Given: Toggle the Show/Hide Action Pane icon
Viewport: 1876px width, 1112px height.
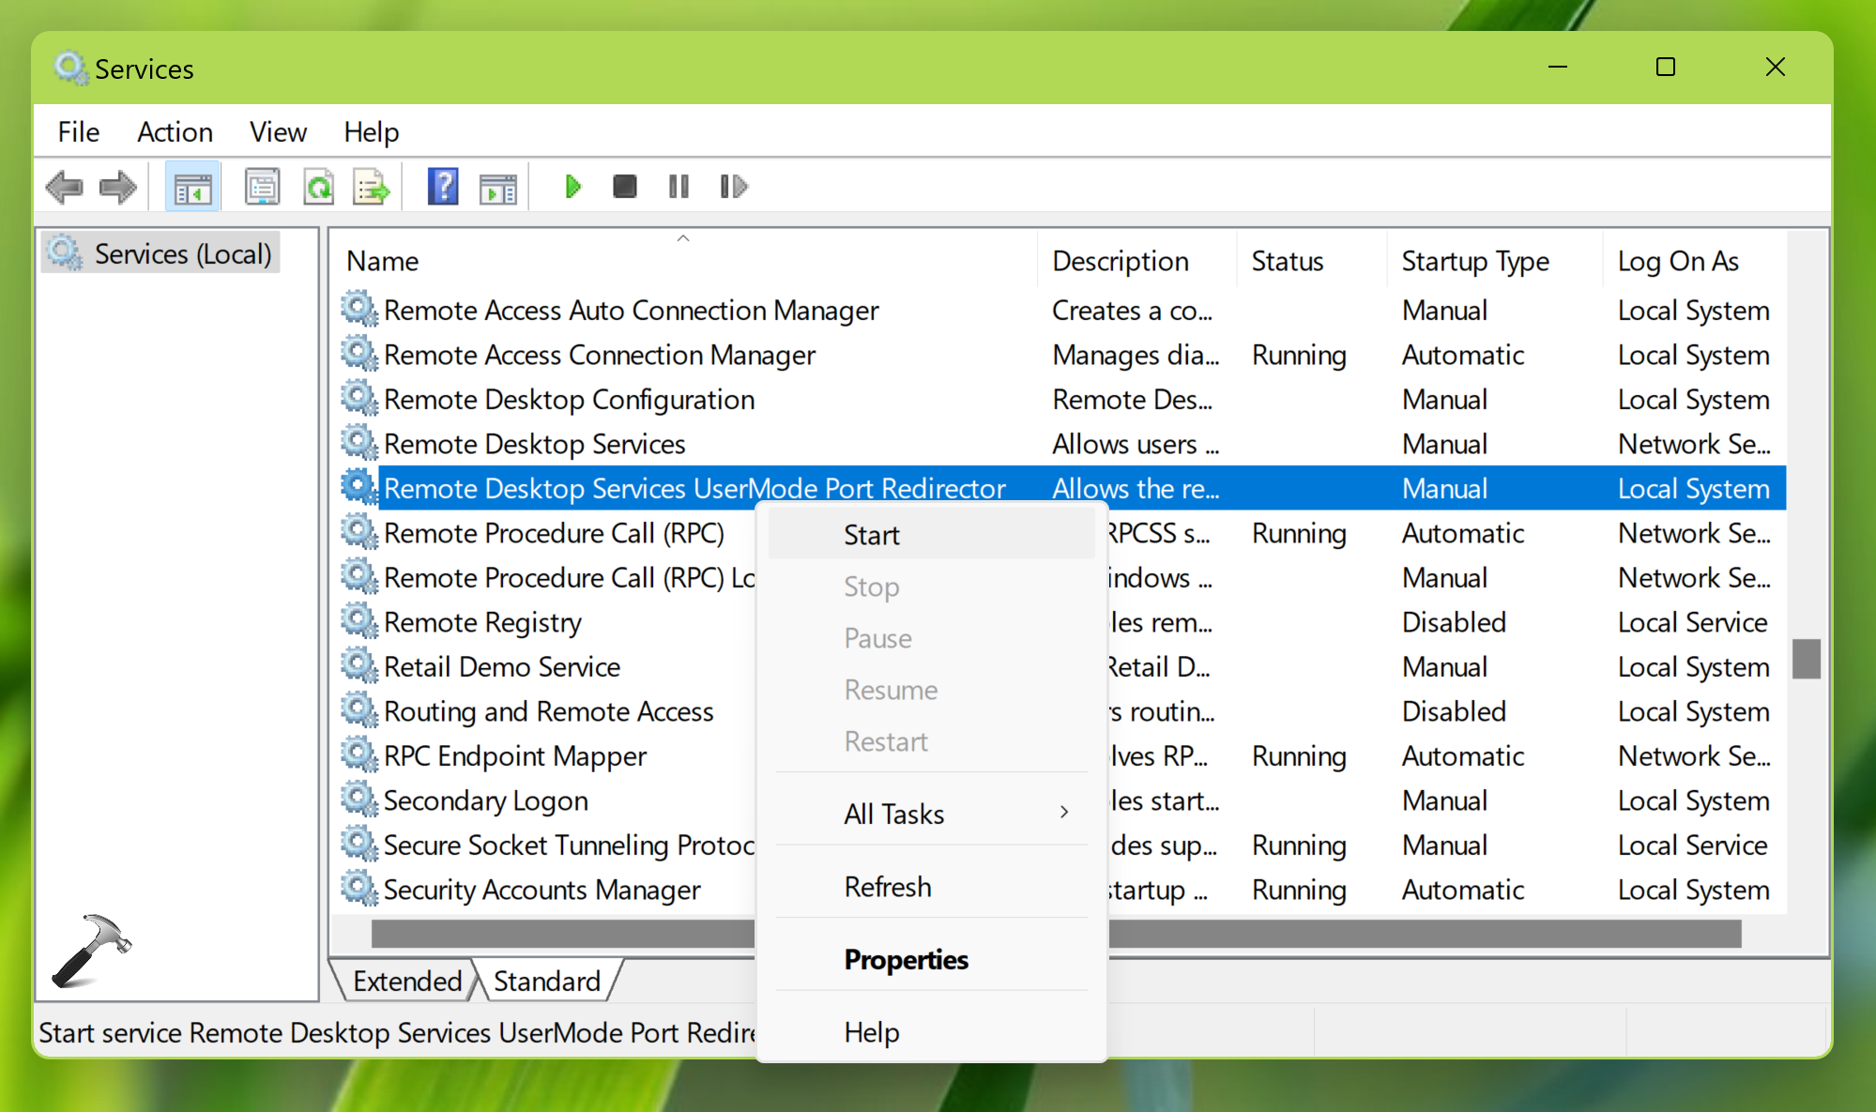Looking at the screenshot, I should tap(497, 187).
